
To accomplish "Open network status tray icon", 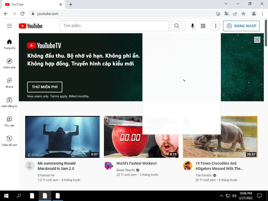I will pos(228,196).
